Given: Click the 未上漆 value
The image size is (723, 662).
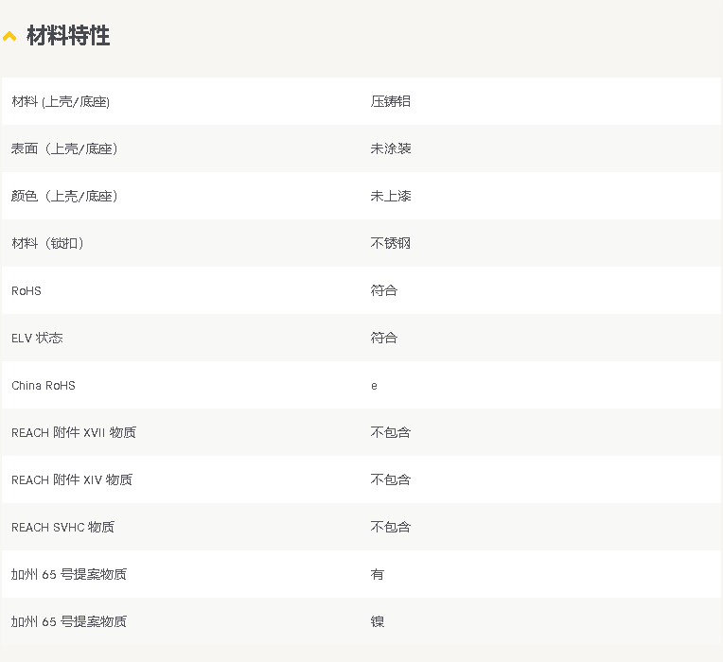Looking at the screenshot, I should tap(390, 196).
